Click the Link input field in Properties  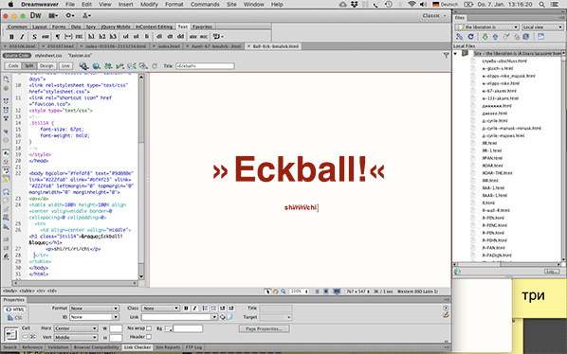pyautogui.click(x=176, y=317)
